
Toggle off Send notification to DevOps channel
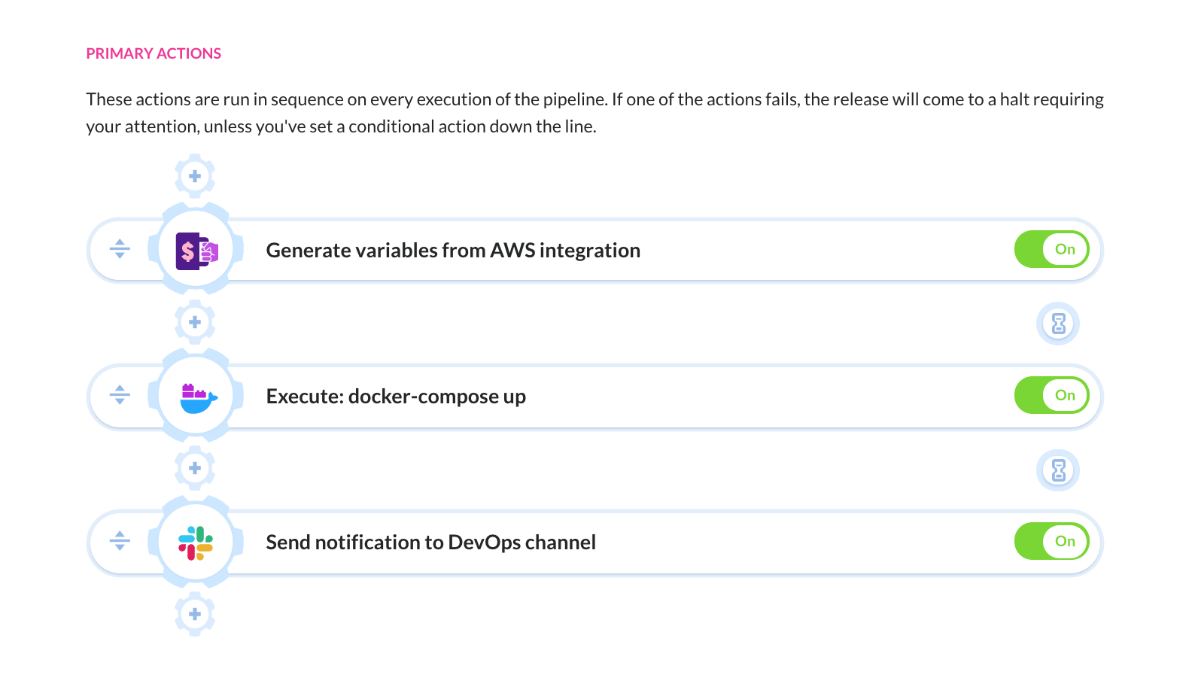tap(1051, 541)
